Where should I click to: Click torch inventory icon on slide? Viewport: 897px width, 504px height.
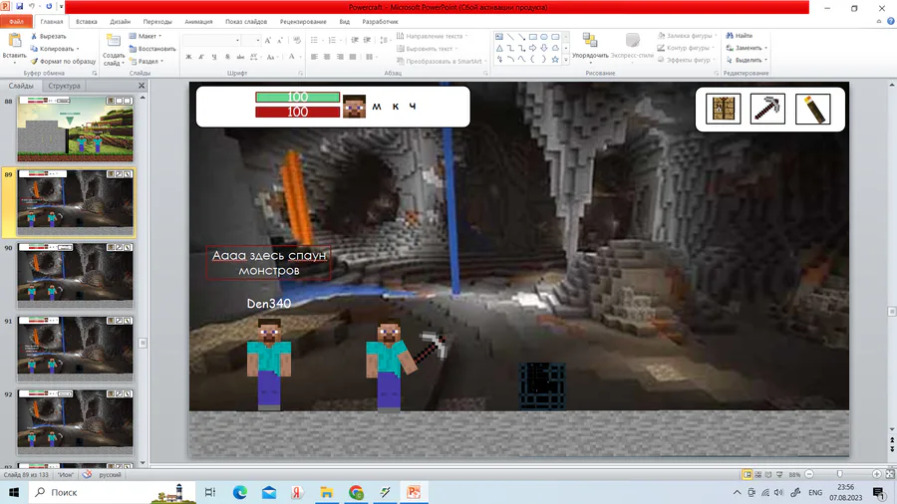pos(813,109)
